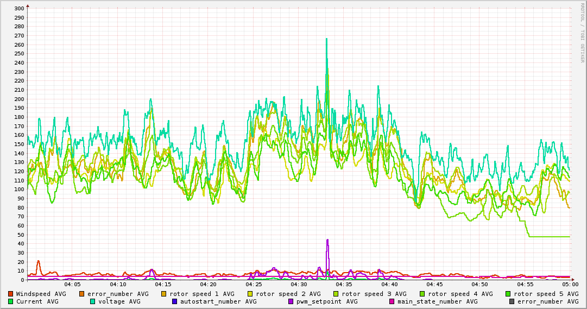Image resolution: width=587 pixels, height=309 pixels.
Task: Select the 'error_number AVG' label in the legend's bottom row
Action: click(548, 301)
